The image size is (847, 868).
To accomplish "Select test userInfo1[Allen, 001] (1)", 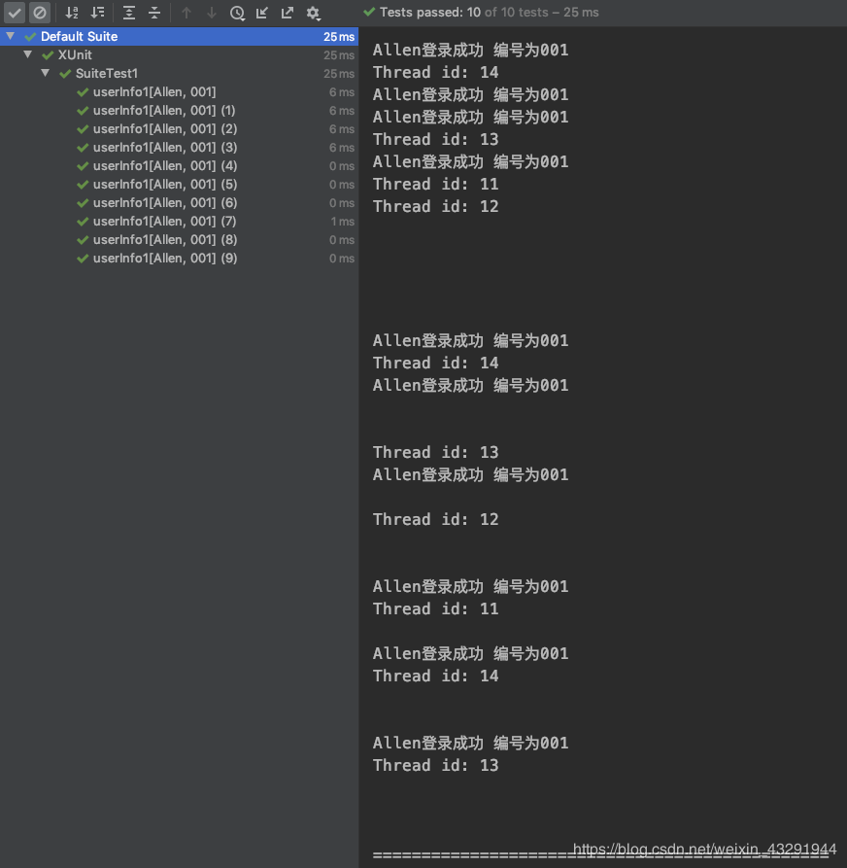I will pos(180,110).
